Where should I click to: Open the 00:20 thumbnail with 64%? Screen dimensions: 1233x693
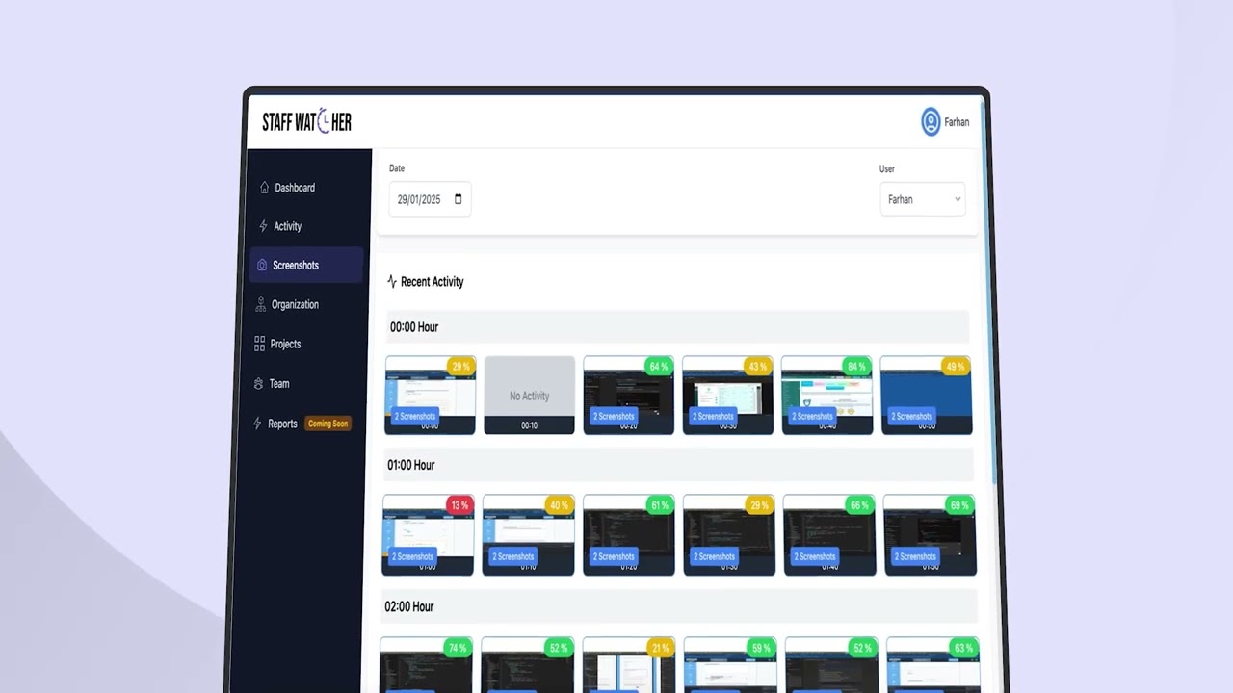click(x=628, y=396)
